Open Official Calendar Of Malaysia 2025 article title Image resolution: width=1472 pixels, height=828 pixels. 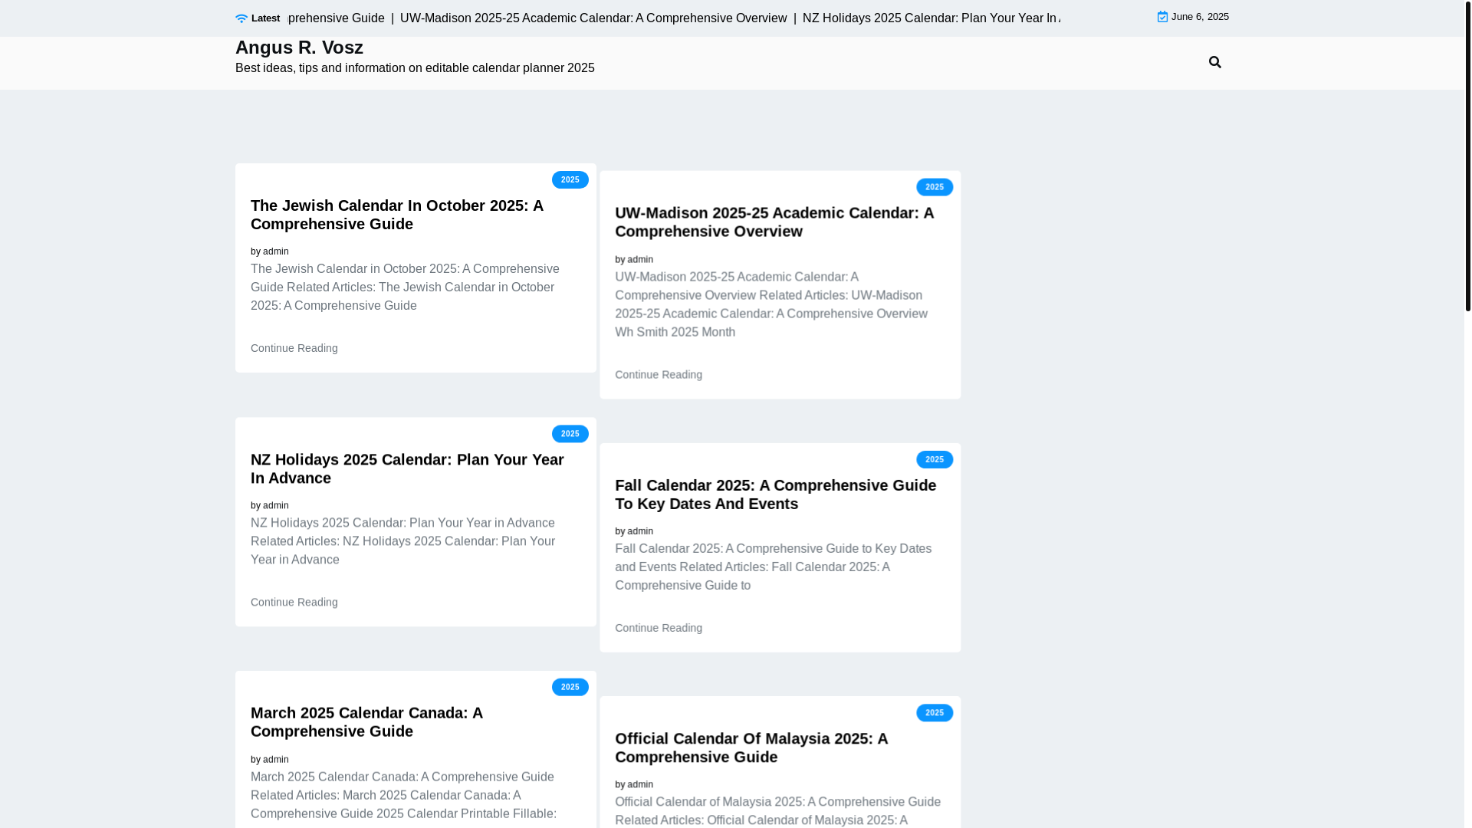pos(751,747)
